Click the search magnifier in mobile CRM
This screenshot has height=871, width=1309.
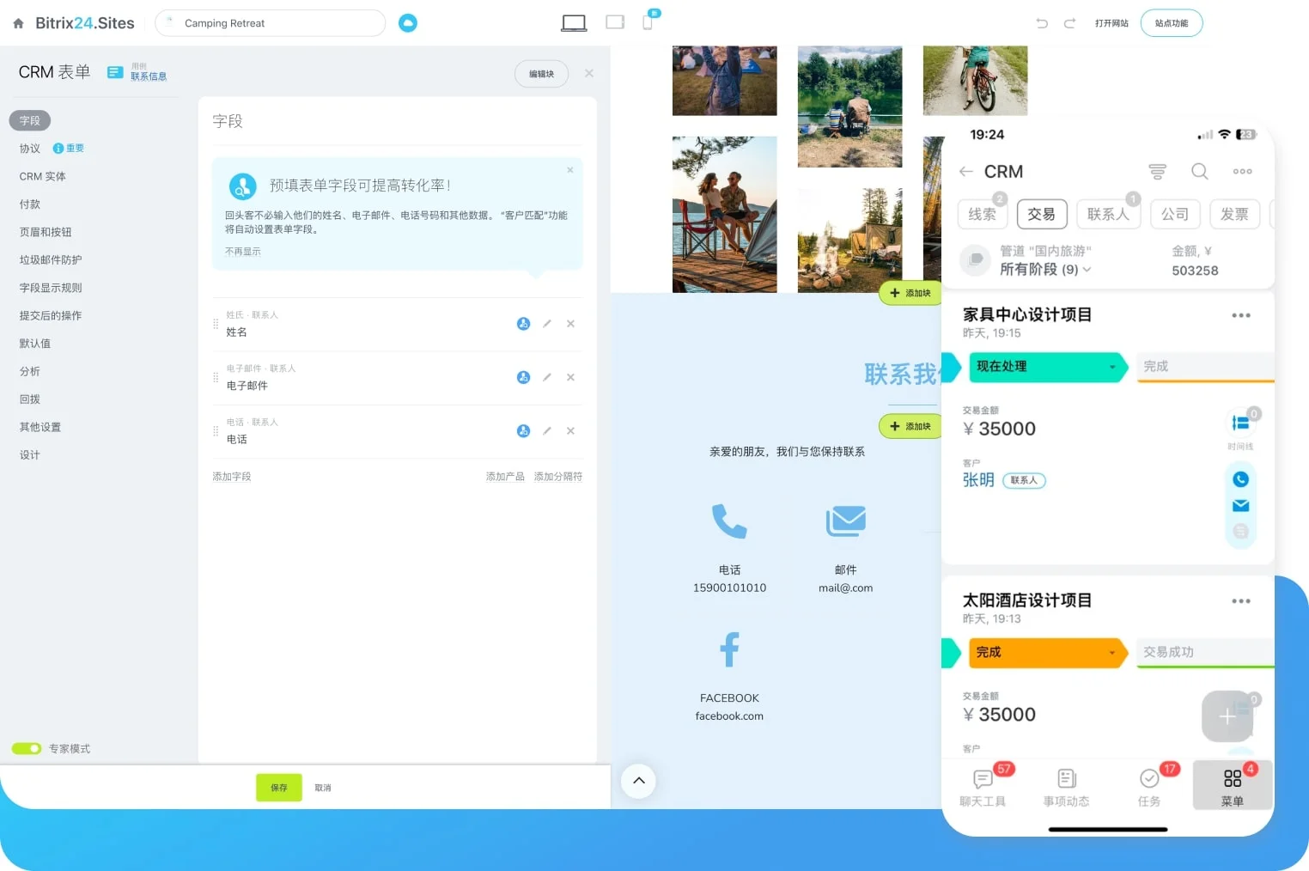[1199, 172]
